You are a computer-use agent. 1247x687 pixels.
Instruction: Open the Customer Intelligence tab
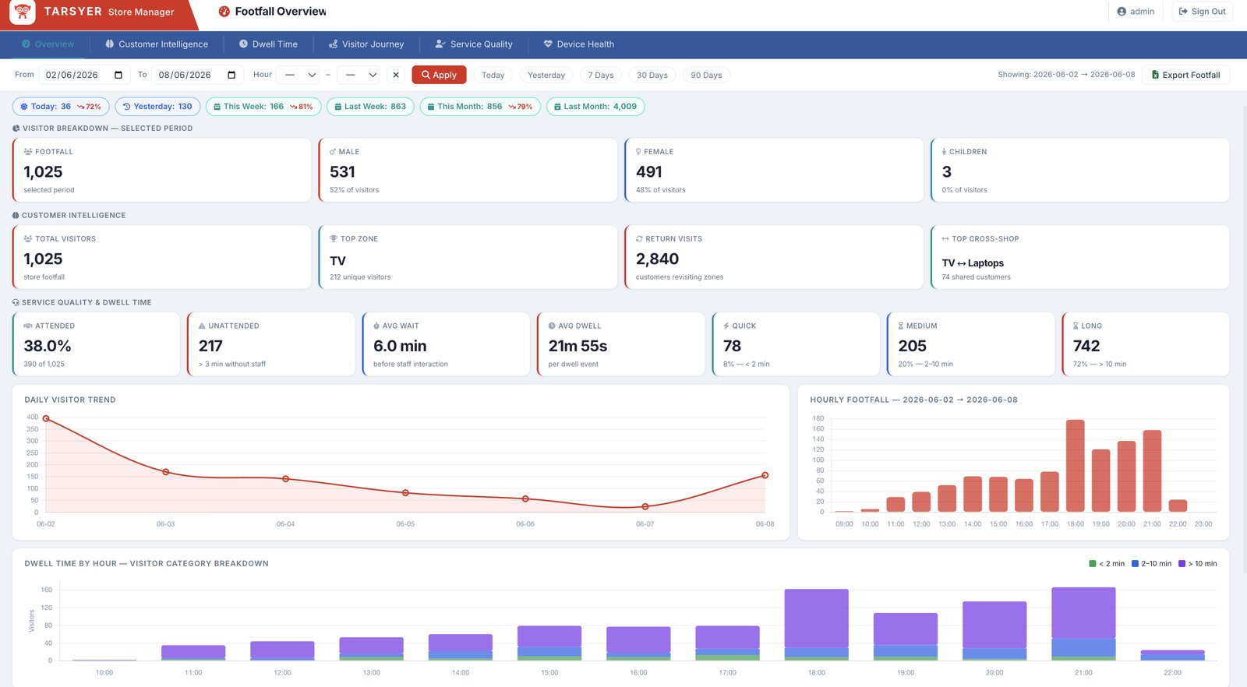pyautogui.click(x=157, y=44)
